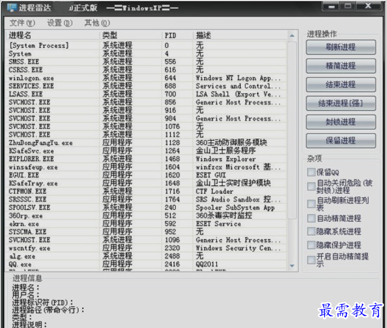Select SVCHOST.EXE with PID 1112
This screenshot has width=387, height=328.
[146, 135]
